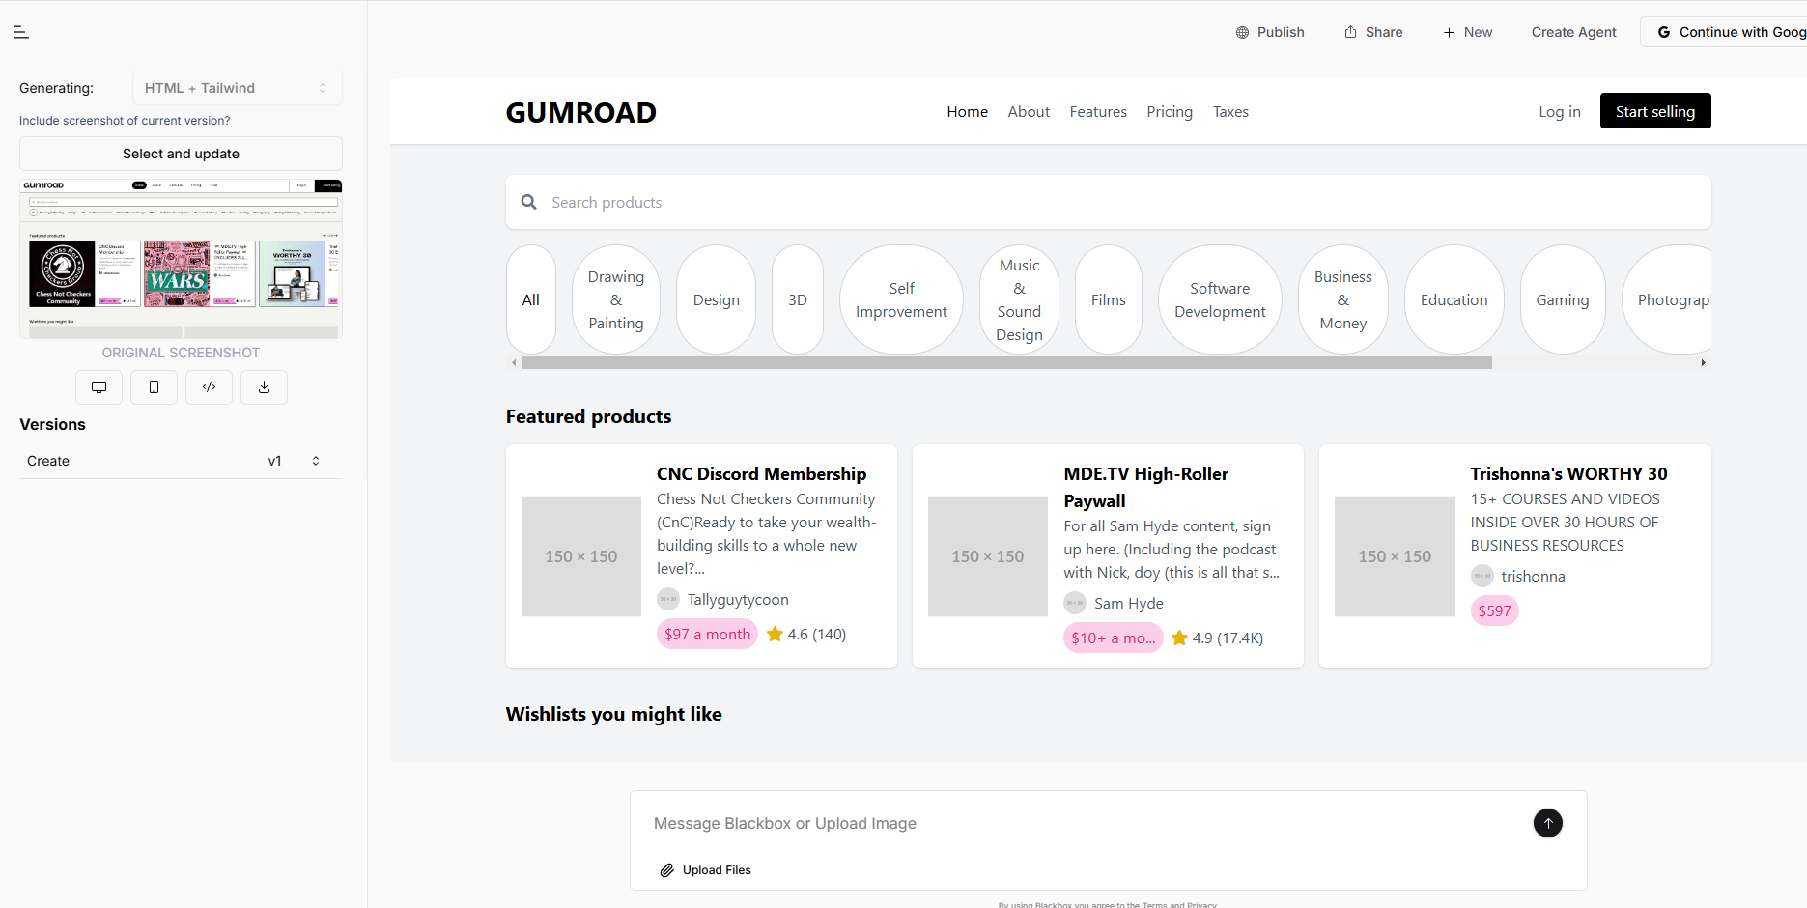Select the Photography category
Image resolution: width=1807 pixels, height=908 pixels.
(x=1668, y=299)
